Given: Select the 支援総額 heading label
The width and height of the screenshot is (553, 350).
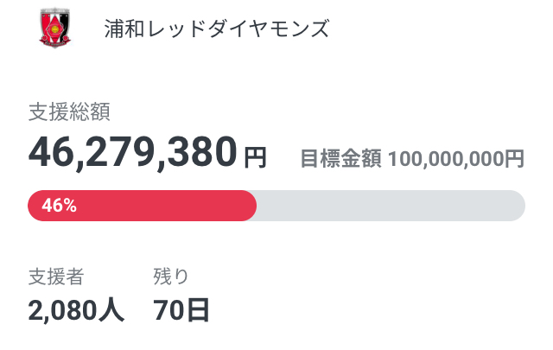Looking at the screenshot, I should (69, 111).
